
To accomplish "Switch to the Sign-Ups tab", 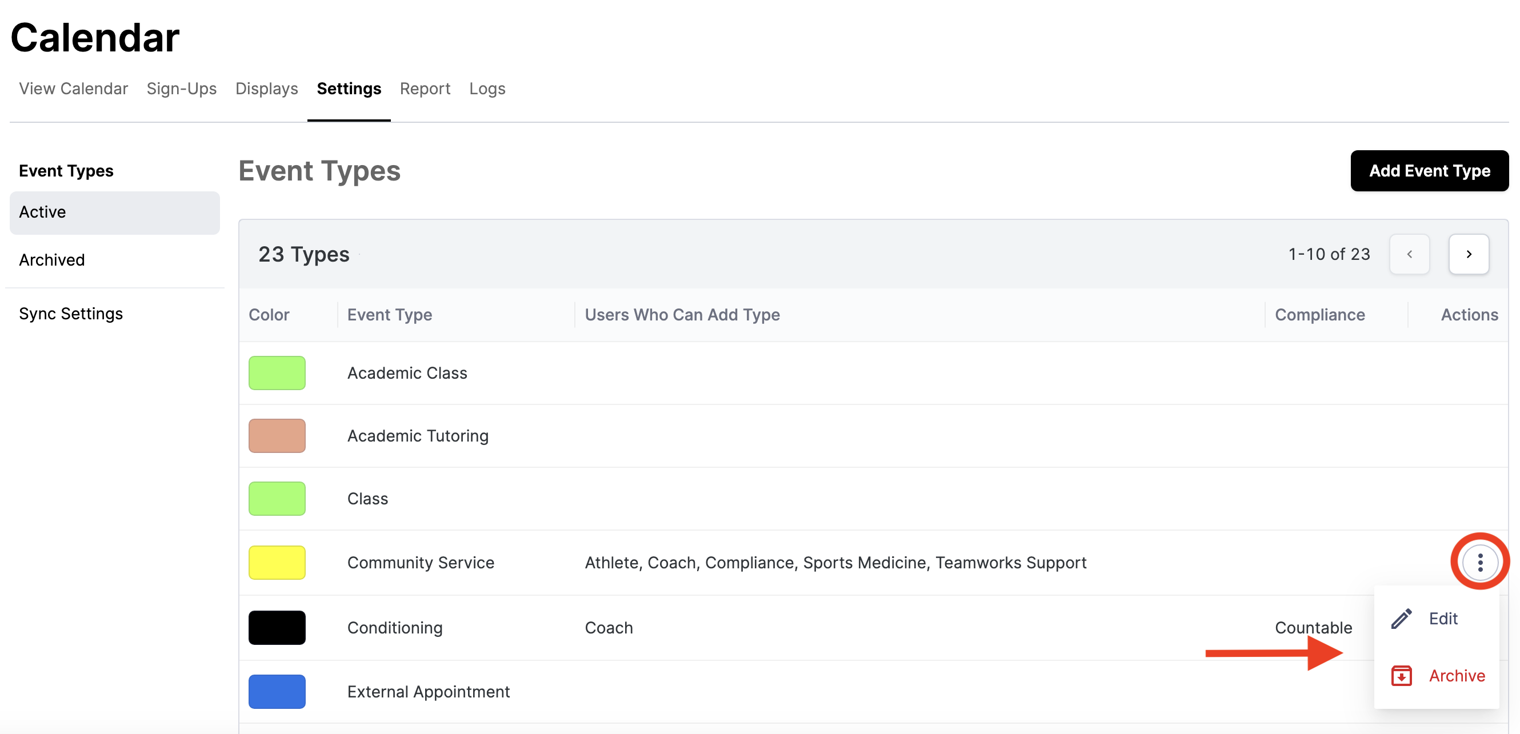I will pos(181,89).
